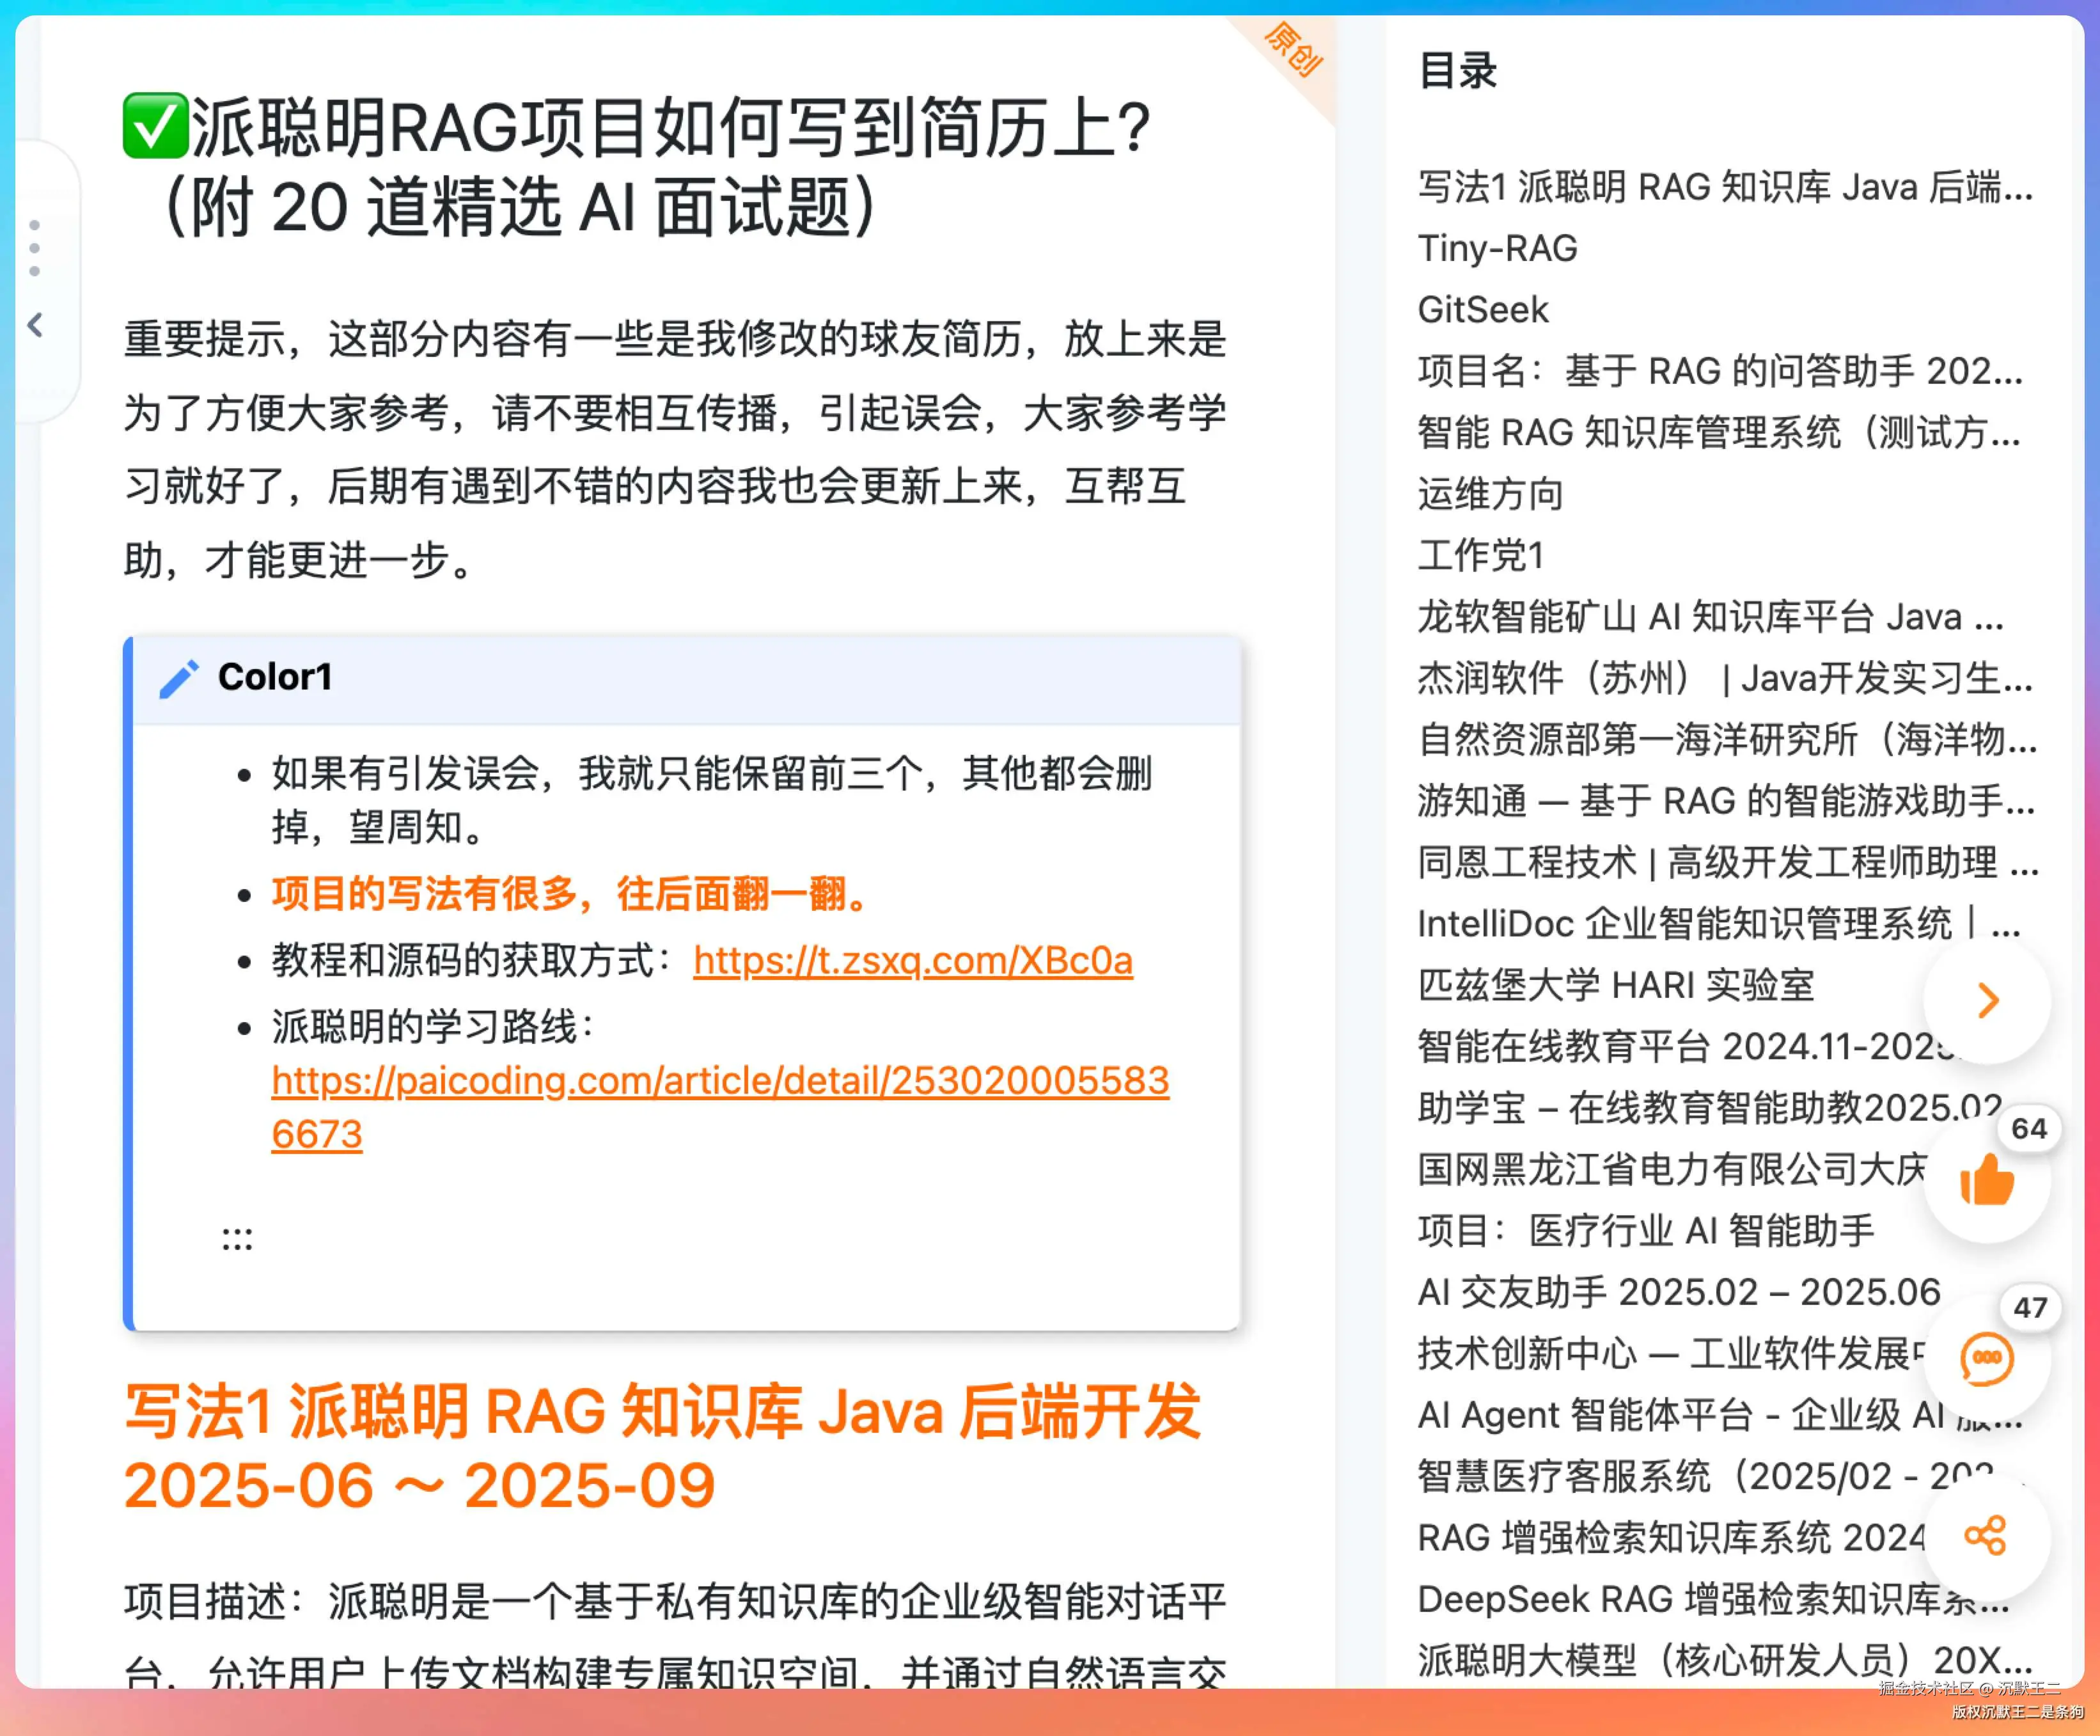Jump to '写法1 派聪明 RAG 知识库 Java 后端' in 目录
2100x1736 pixels.
[x=1725, y=187]
